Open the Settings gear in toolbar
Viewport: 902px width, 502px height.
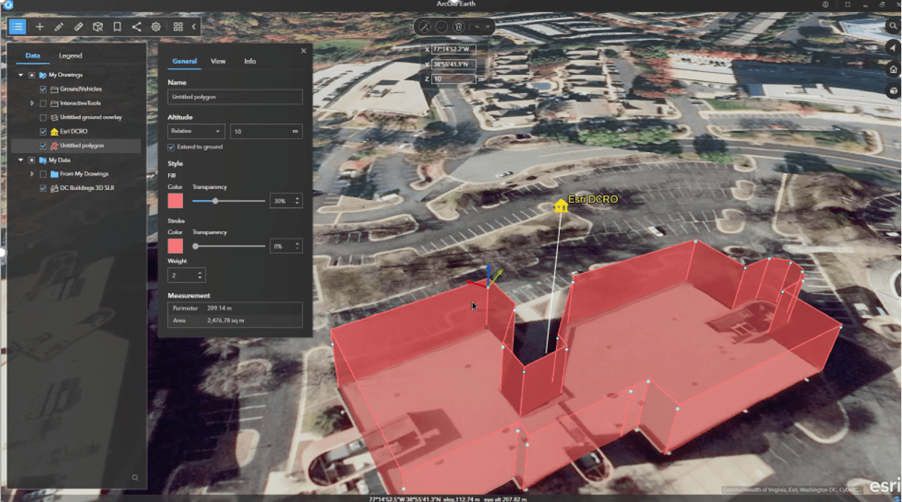click(x=156, y=27)
